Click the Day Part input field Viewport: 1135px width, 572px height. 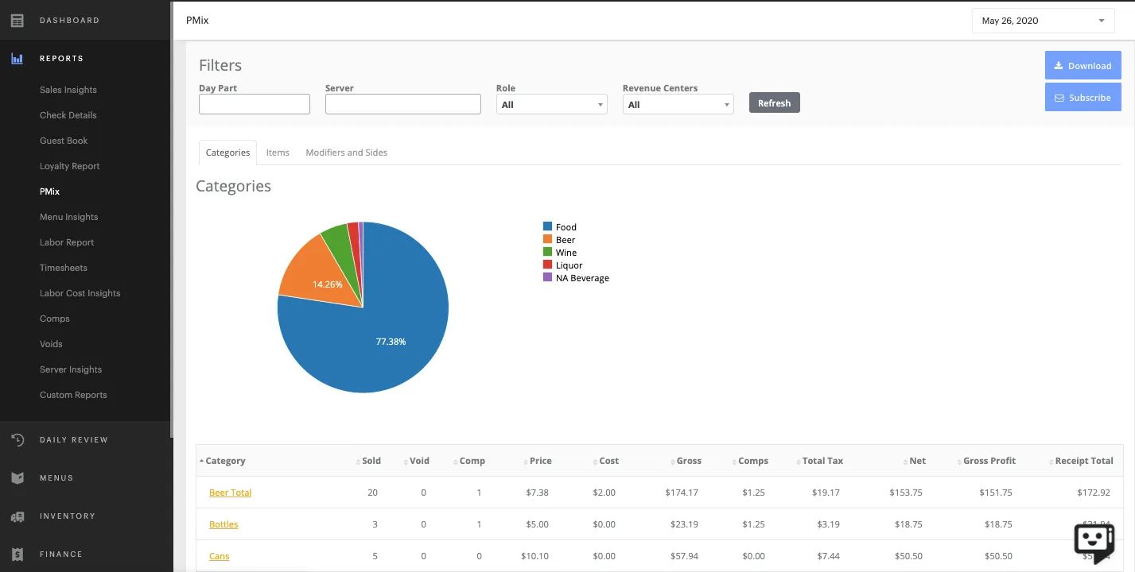[254, 104]
